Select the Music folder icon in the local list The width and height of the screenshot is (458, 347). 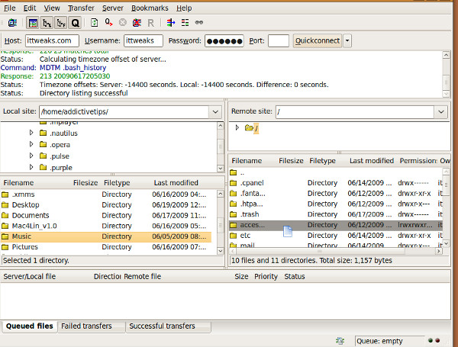pyautogui.click(x=5, y=236)
